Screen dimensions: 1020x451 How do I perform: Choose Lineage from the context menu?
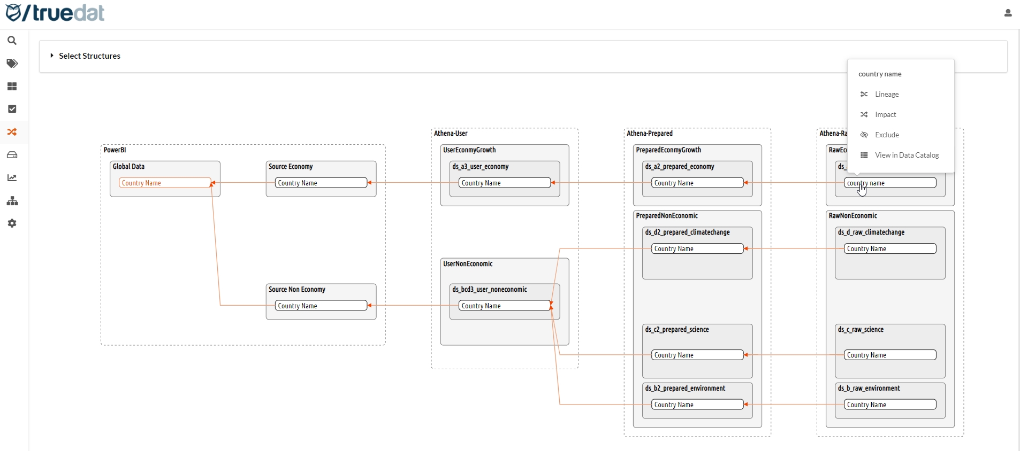(x=887, y=95)
